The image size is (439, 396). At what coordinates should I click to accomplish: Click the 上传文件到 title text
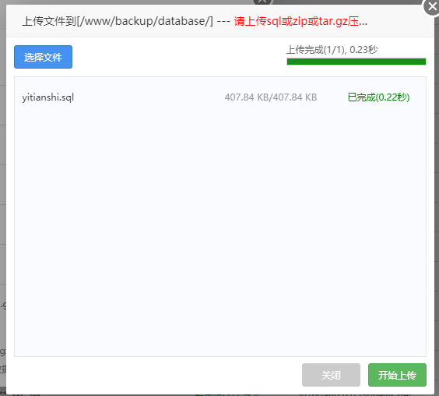pos(49,21)
